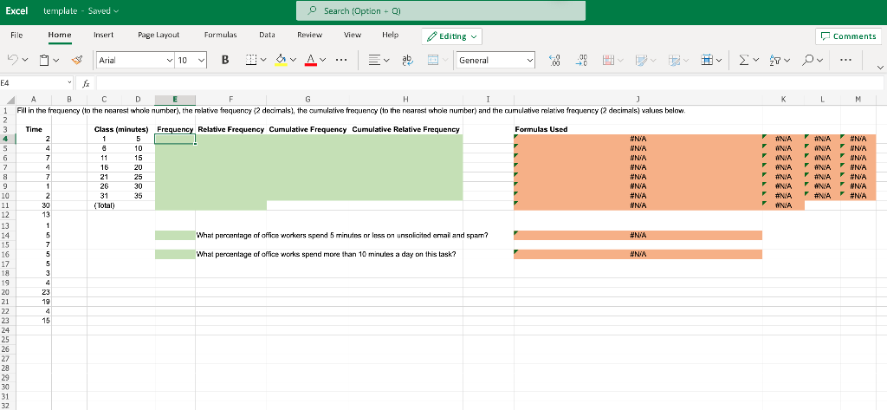887x410 pixels.
Task: Select column G header
Action: [308, 100]
